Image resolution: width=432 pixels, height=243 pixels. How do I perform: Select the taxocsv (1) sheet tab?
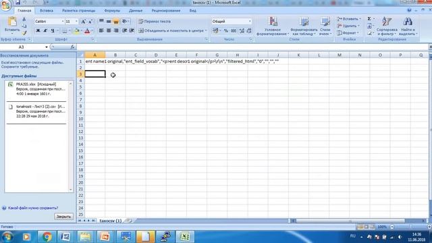[x=110, y=221]
